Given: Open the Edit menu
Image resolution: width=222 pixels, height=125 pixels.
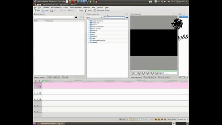Looking at the screenshot, I should [x=40, y=8].
